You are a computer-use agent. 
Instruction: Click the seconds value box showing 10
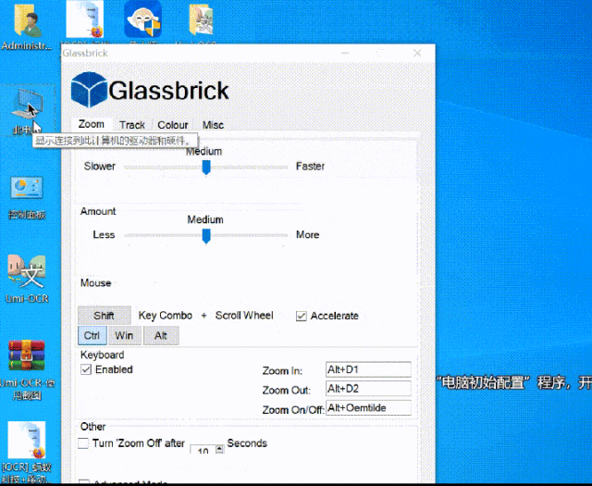(x=203, y=450)
